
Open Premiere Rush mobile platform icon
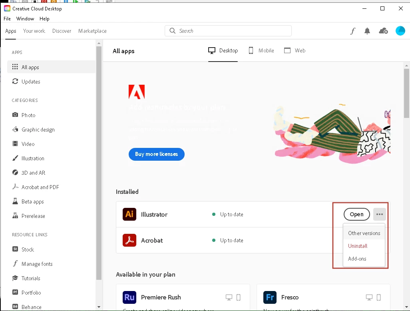(x=239, y=297)
